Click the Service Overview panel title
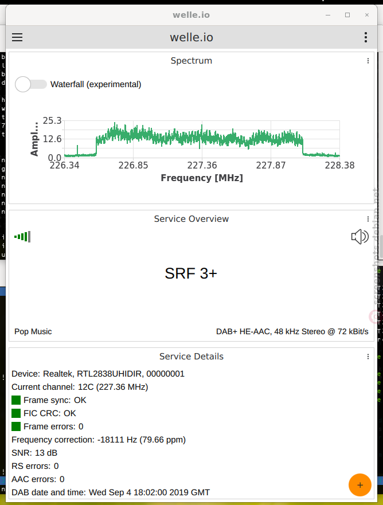This screenshot has width=383, height=505. pos(191,219)
